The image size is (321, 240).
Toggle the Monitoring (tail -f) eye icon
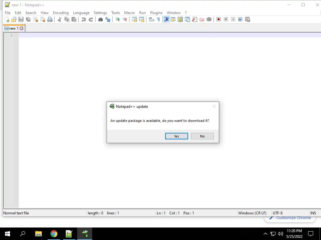pos(209,20)
